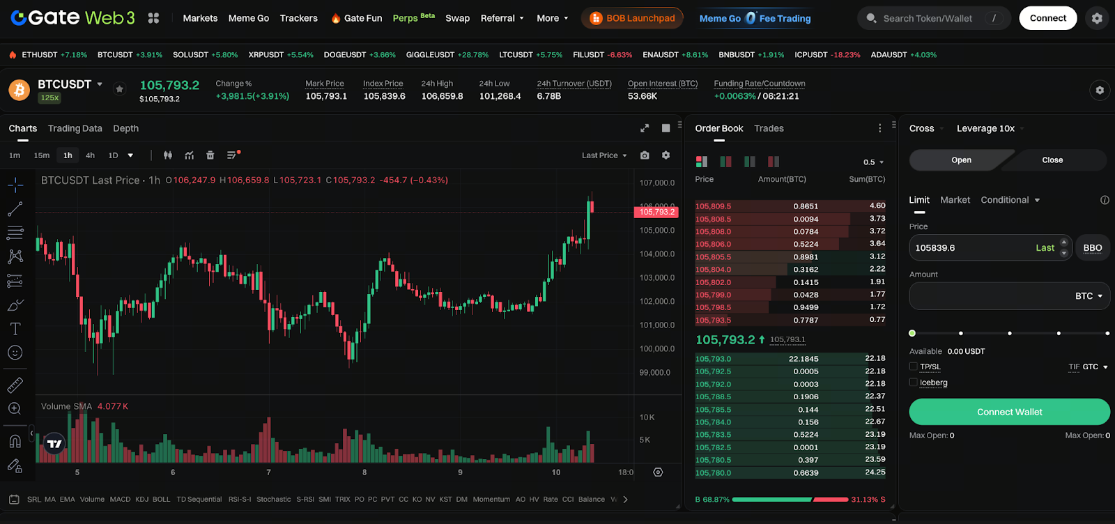Open chart time axis settings icon

coord(658,472)
